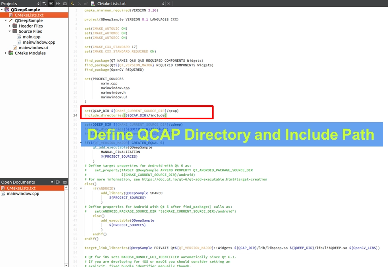Collapse the Source Files folder
The width and height of the screenshot is (388, 267).
click(x=10, y=32)
